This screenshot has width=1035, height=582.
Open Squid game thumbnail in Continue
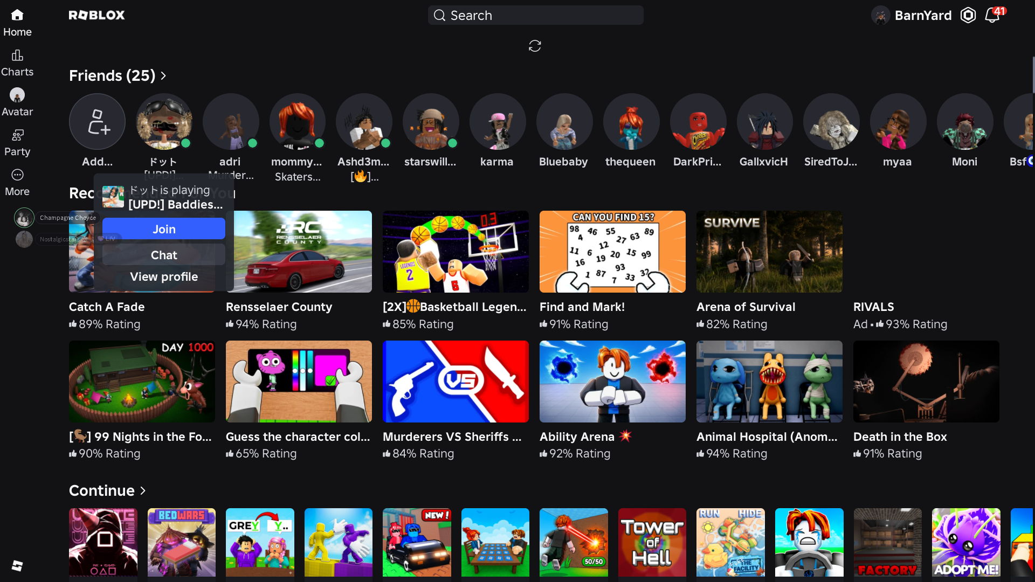pyautogui.click(x=103, y=542)
